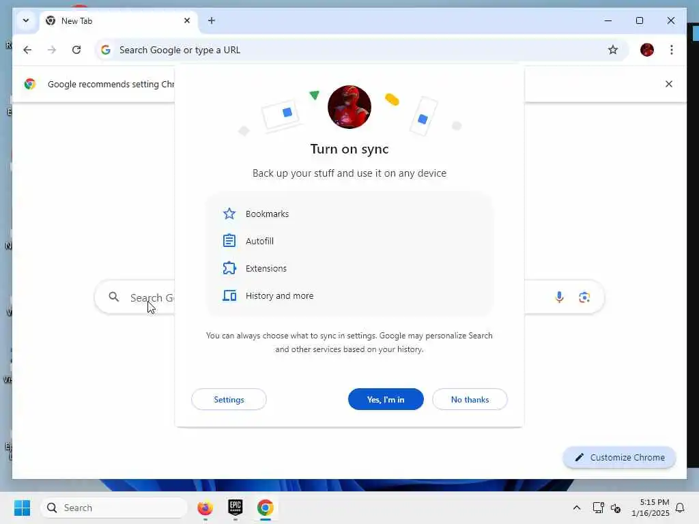
Task: Click the muted volume tray icon
Action: click(616, 508)
